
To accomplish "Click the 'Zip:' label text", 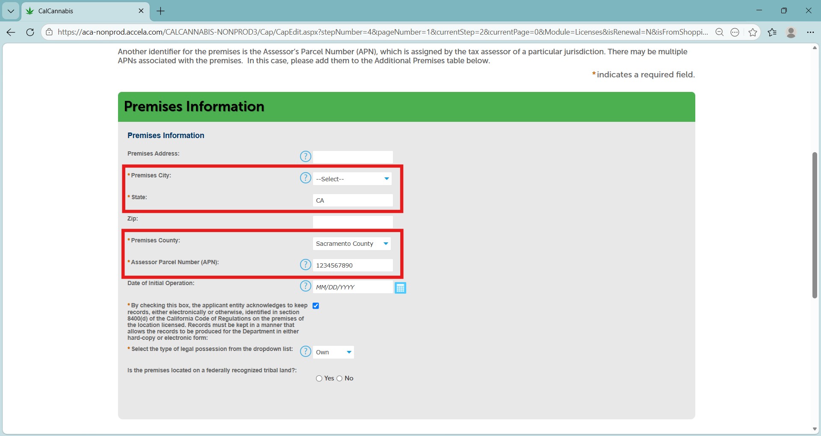I will click(x=133, y=218).
